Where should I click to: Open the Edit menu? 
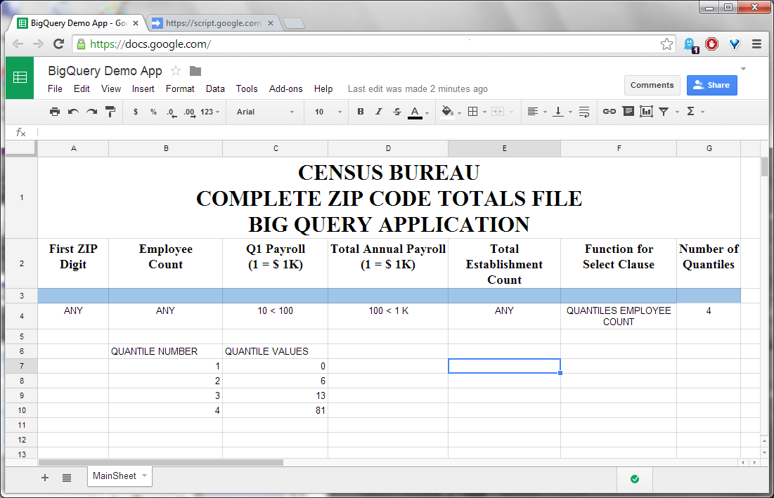point(82,89)
